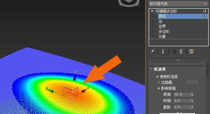This screenshot has width=210, height=114.
Task: Click the 衰减 value field
Action: 182,95
